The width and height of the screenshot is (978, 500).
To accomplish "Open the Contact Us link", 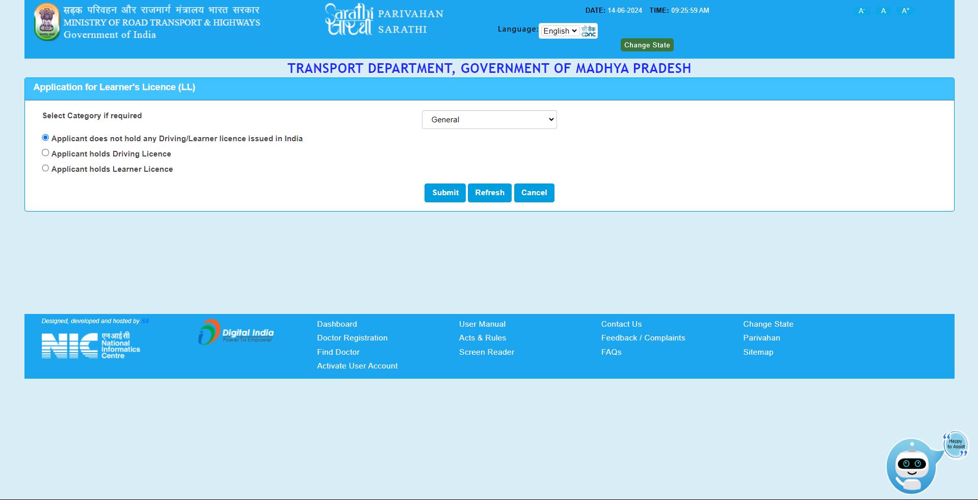I will 621,324.
